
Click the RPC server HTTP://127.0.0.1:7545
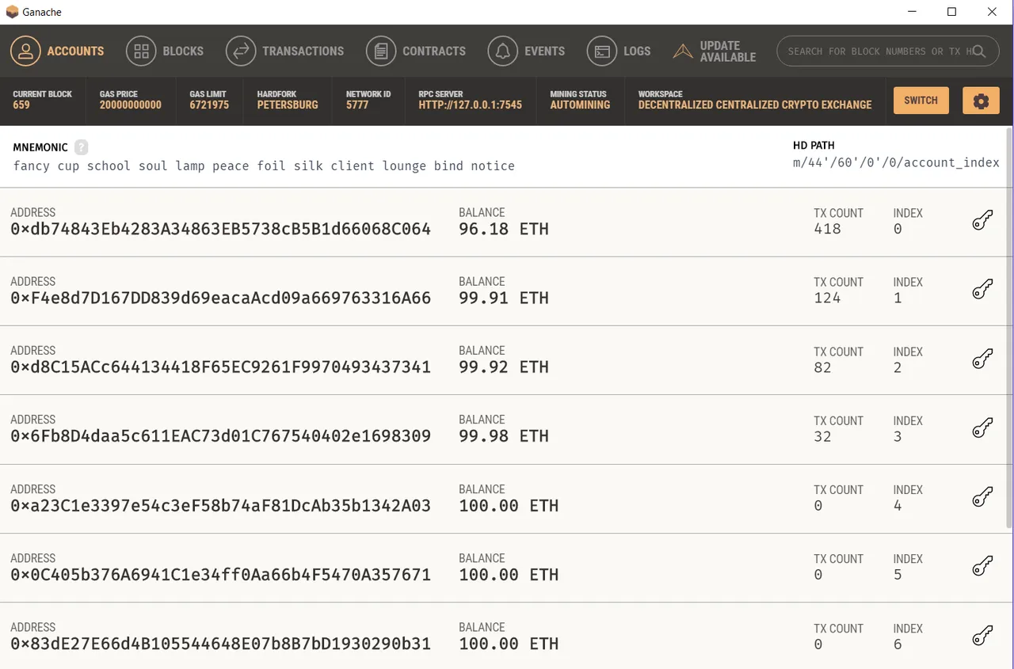471,105
